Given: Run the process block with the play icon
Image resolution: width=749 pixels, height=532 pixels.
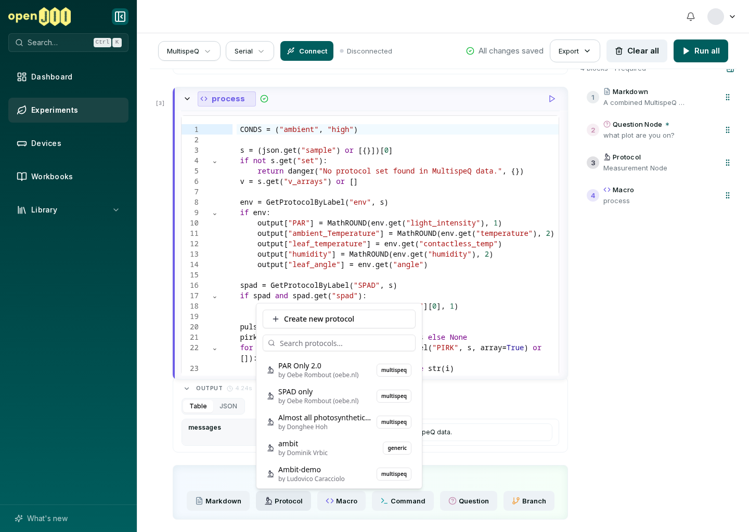Looking at the screenshot, I should pyautogui.click(x=552, y=99).
